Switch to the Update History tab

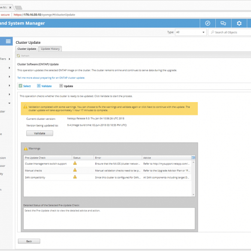click(x=50, y=49)
